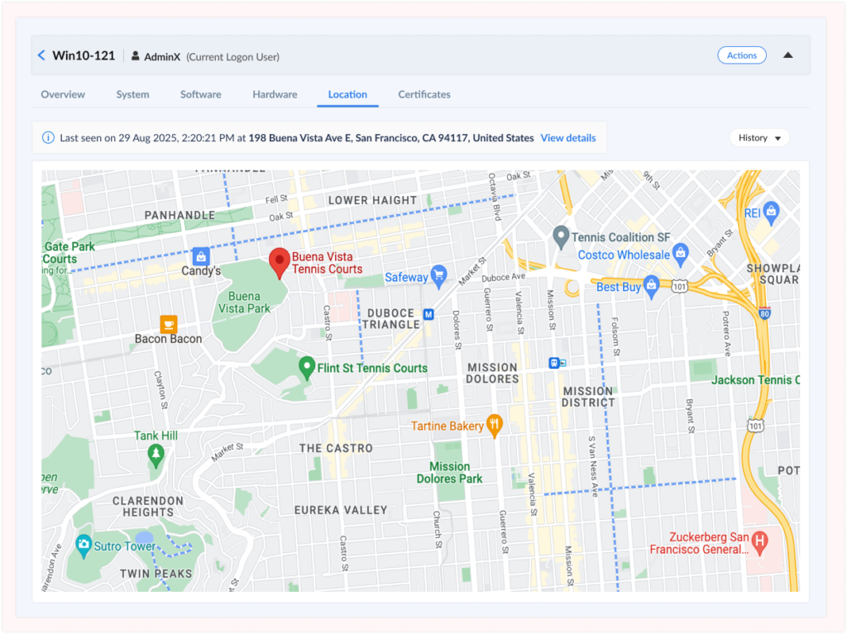This screenshot has height=634, width=847.
Task: Go back using the left chevron arrow
Action: [x=41, y=55]
